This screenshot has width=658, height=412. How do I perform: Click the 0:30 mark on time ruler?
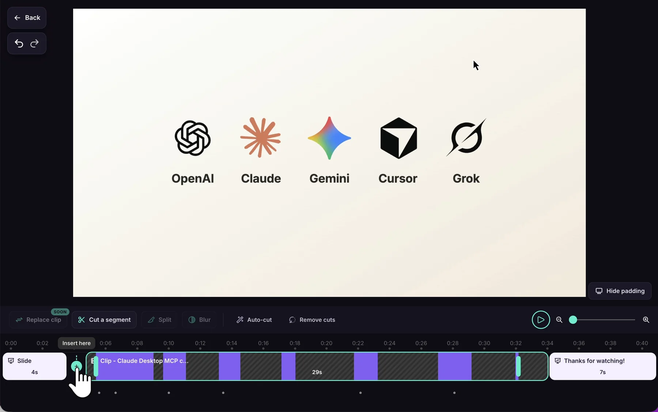coord(484,343)
